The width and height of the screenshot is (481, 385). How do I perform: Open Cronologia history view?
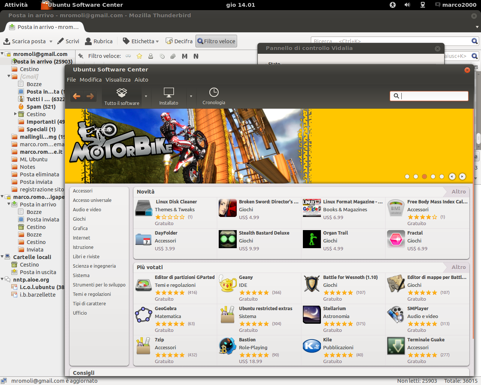[214, 97]
